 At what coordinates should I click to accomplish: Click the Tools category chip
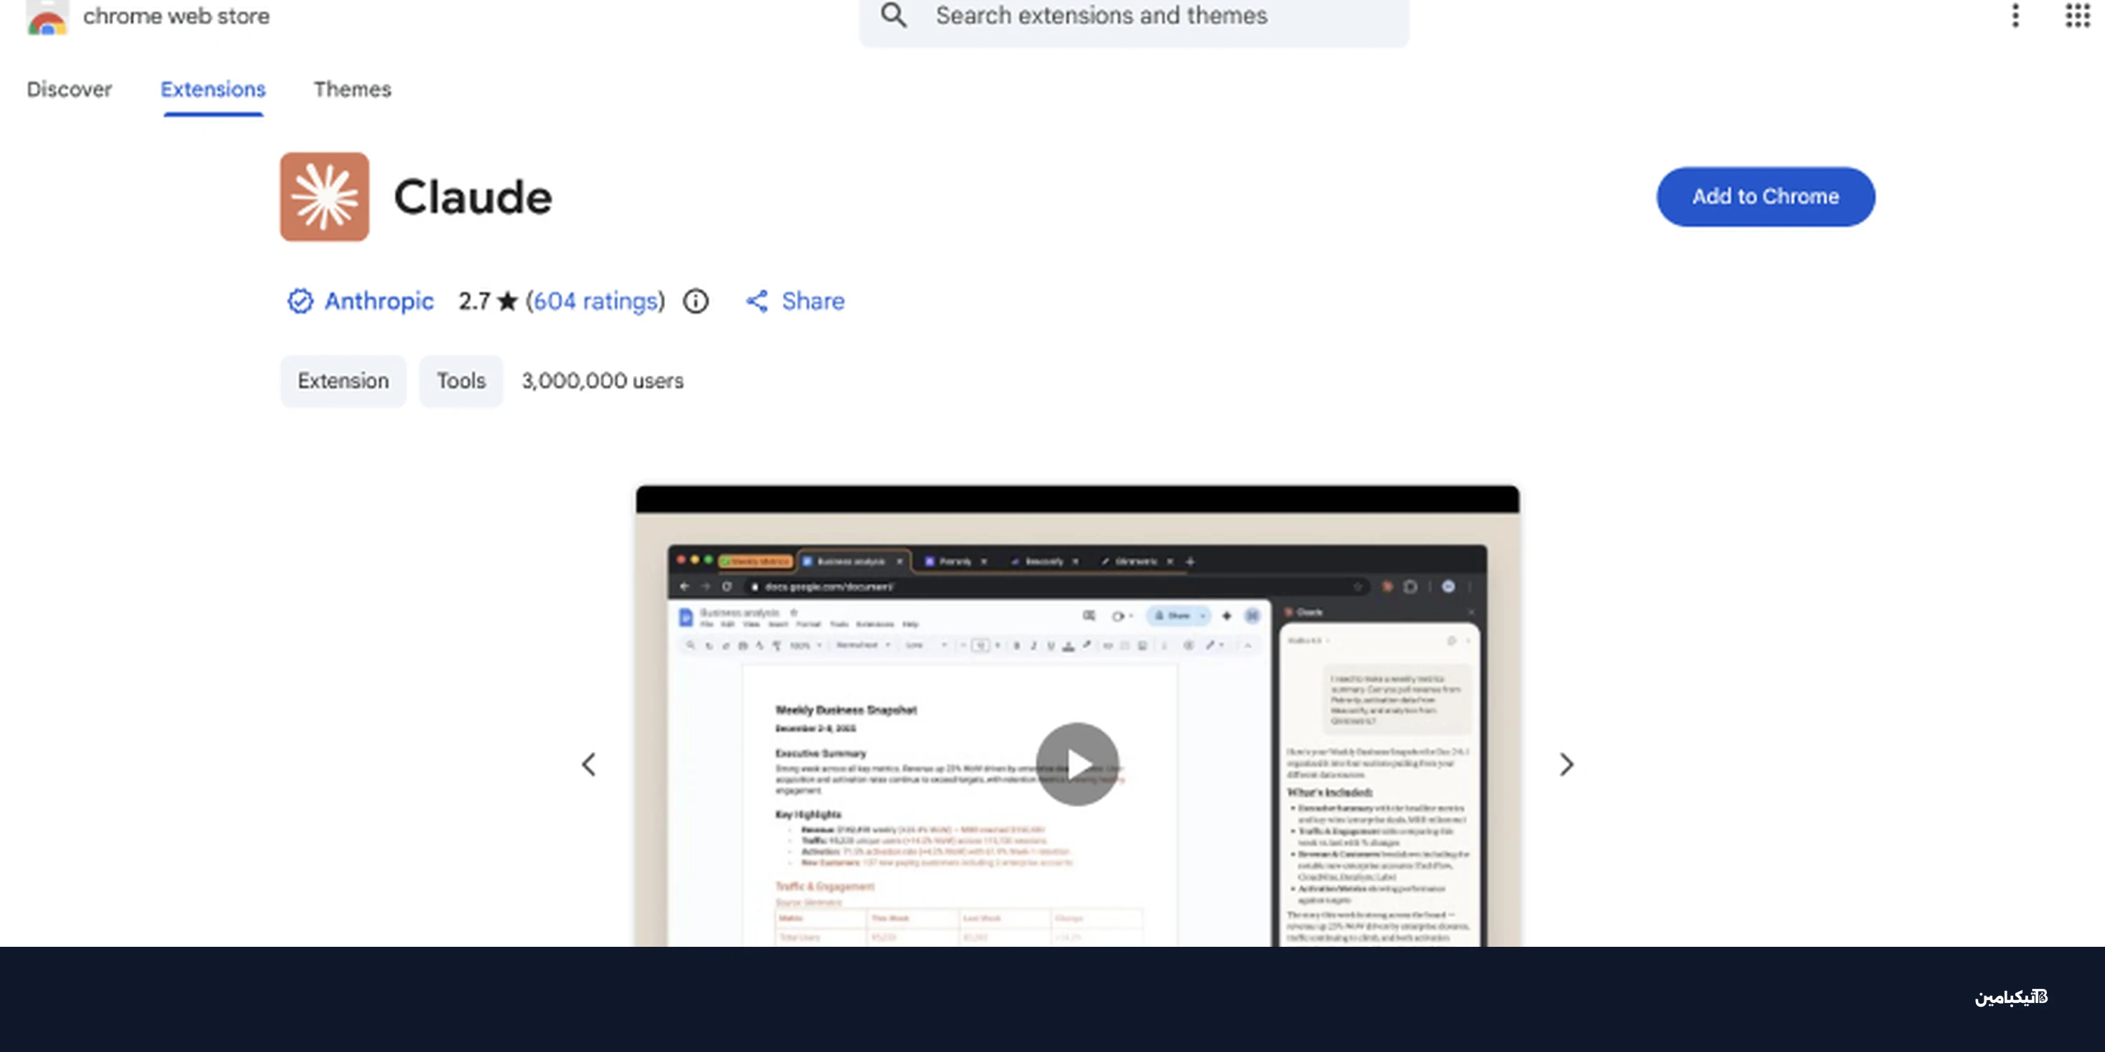[461, 381]
